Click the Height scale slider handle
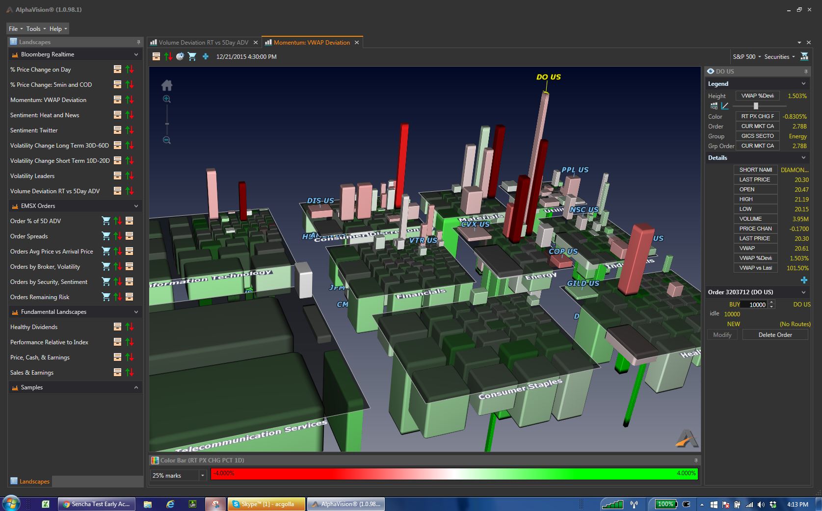Viewport: 822px width, 511px height. click(756, 106)
